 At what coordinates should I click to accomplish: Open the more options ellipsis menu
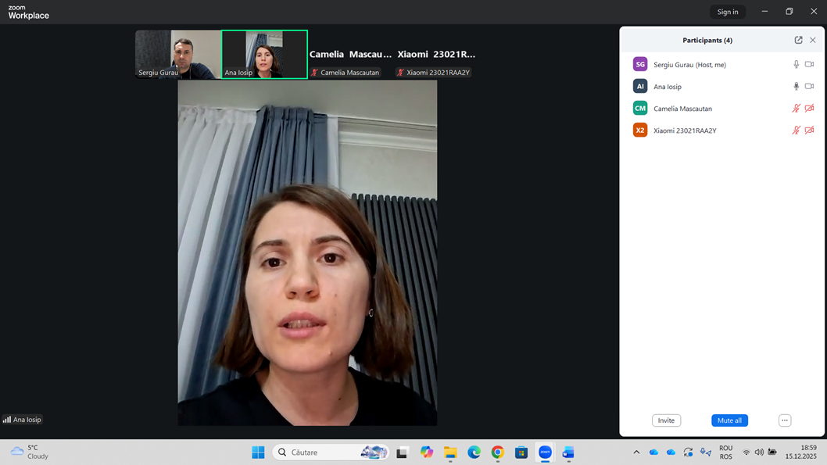(x=785, y=420)
